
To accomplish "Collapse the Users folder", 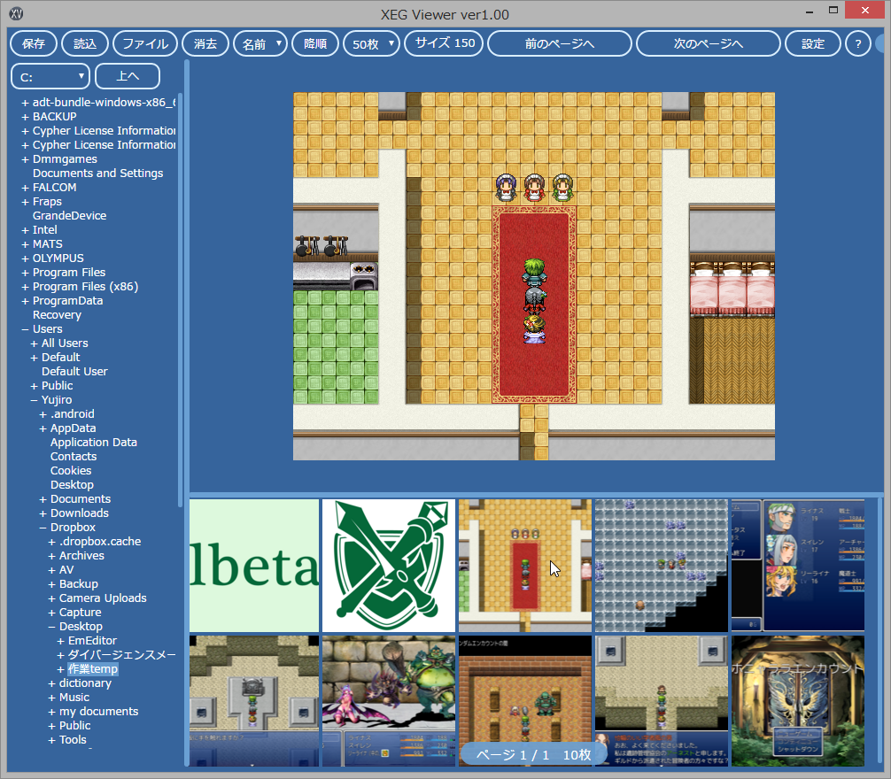I will 25,329.
